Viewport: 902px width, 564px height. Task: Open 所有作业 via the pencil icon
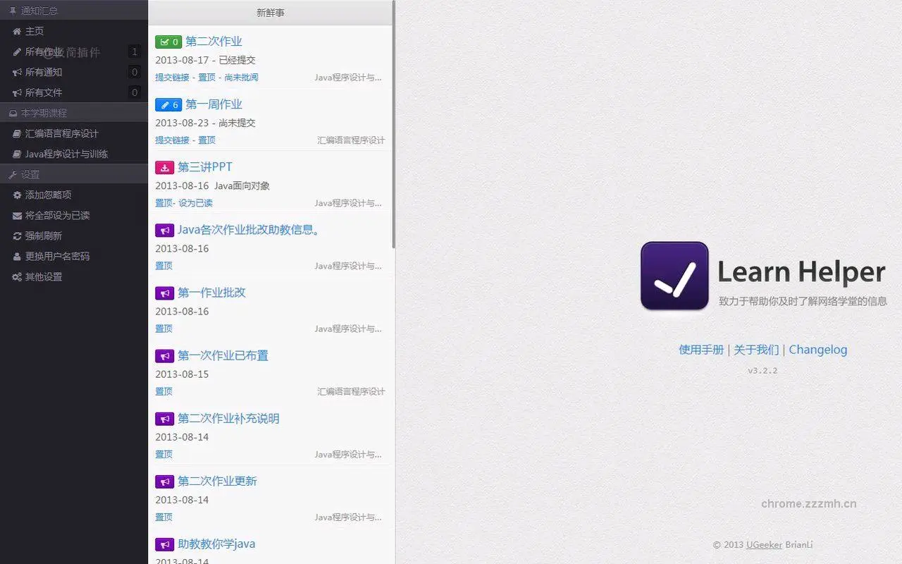coord(42,51)
